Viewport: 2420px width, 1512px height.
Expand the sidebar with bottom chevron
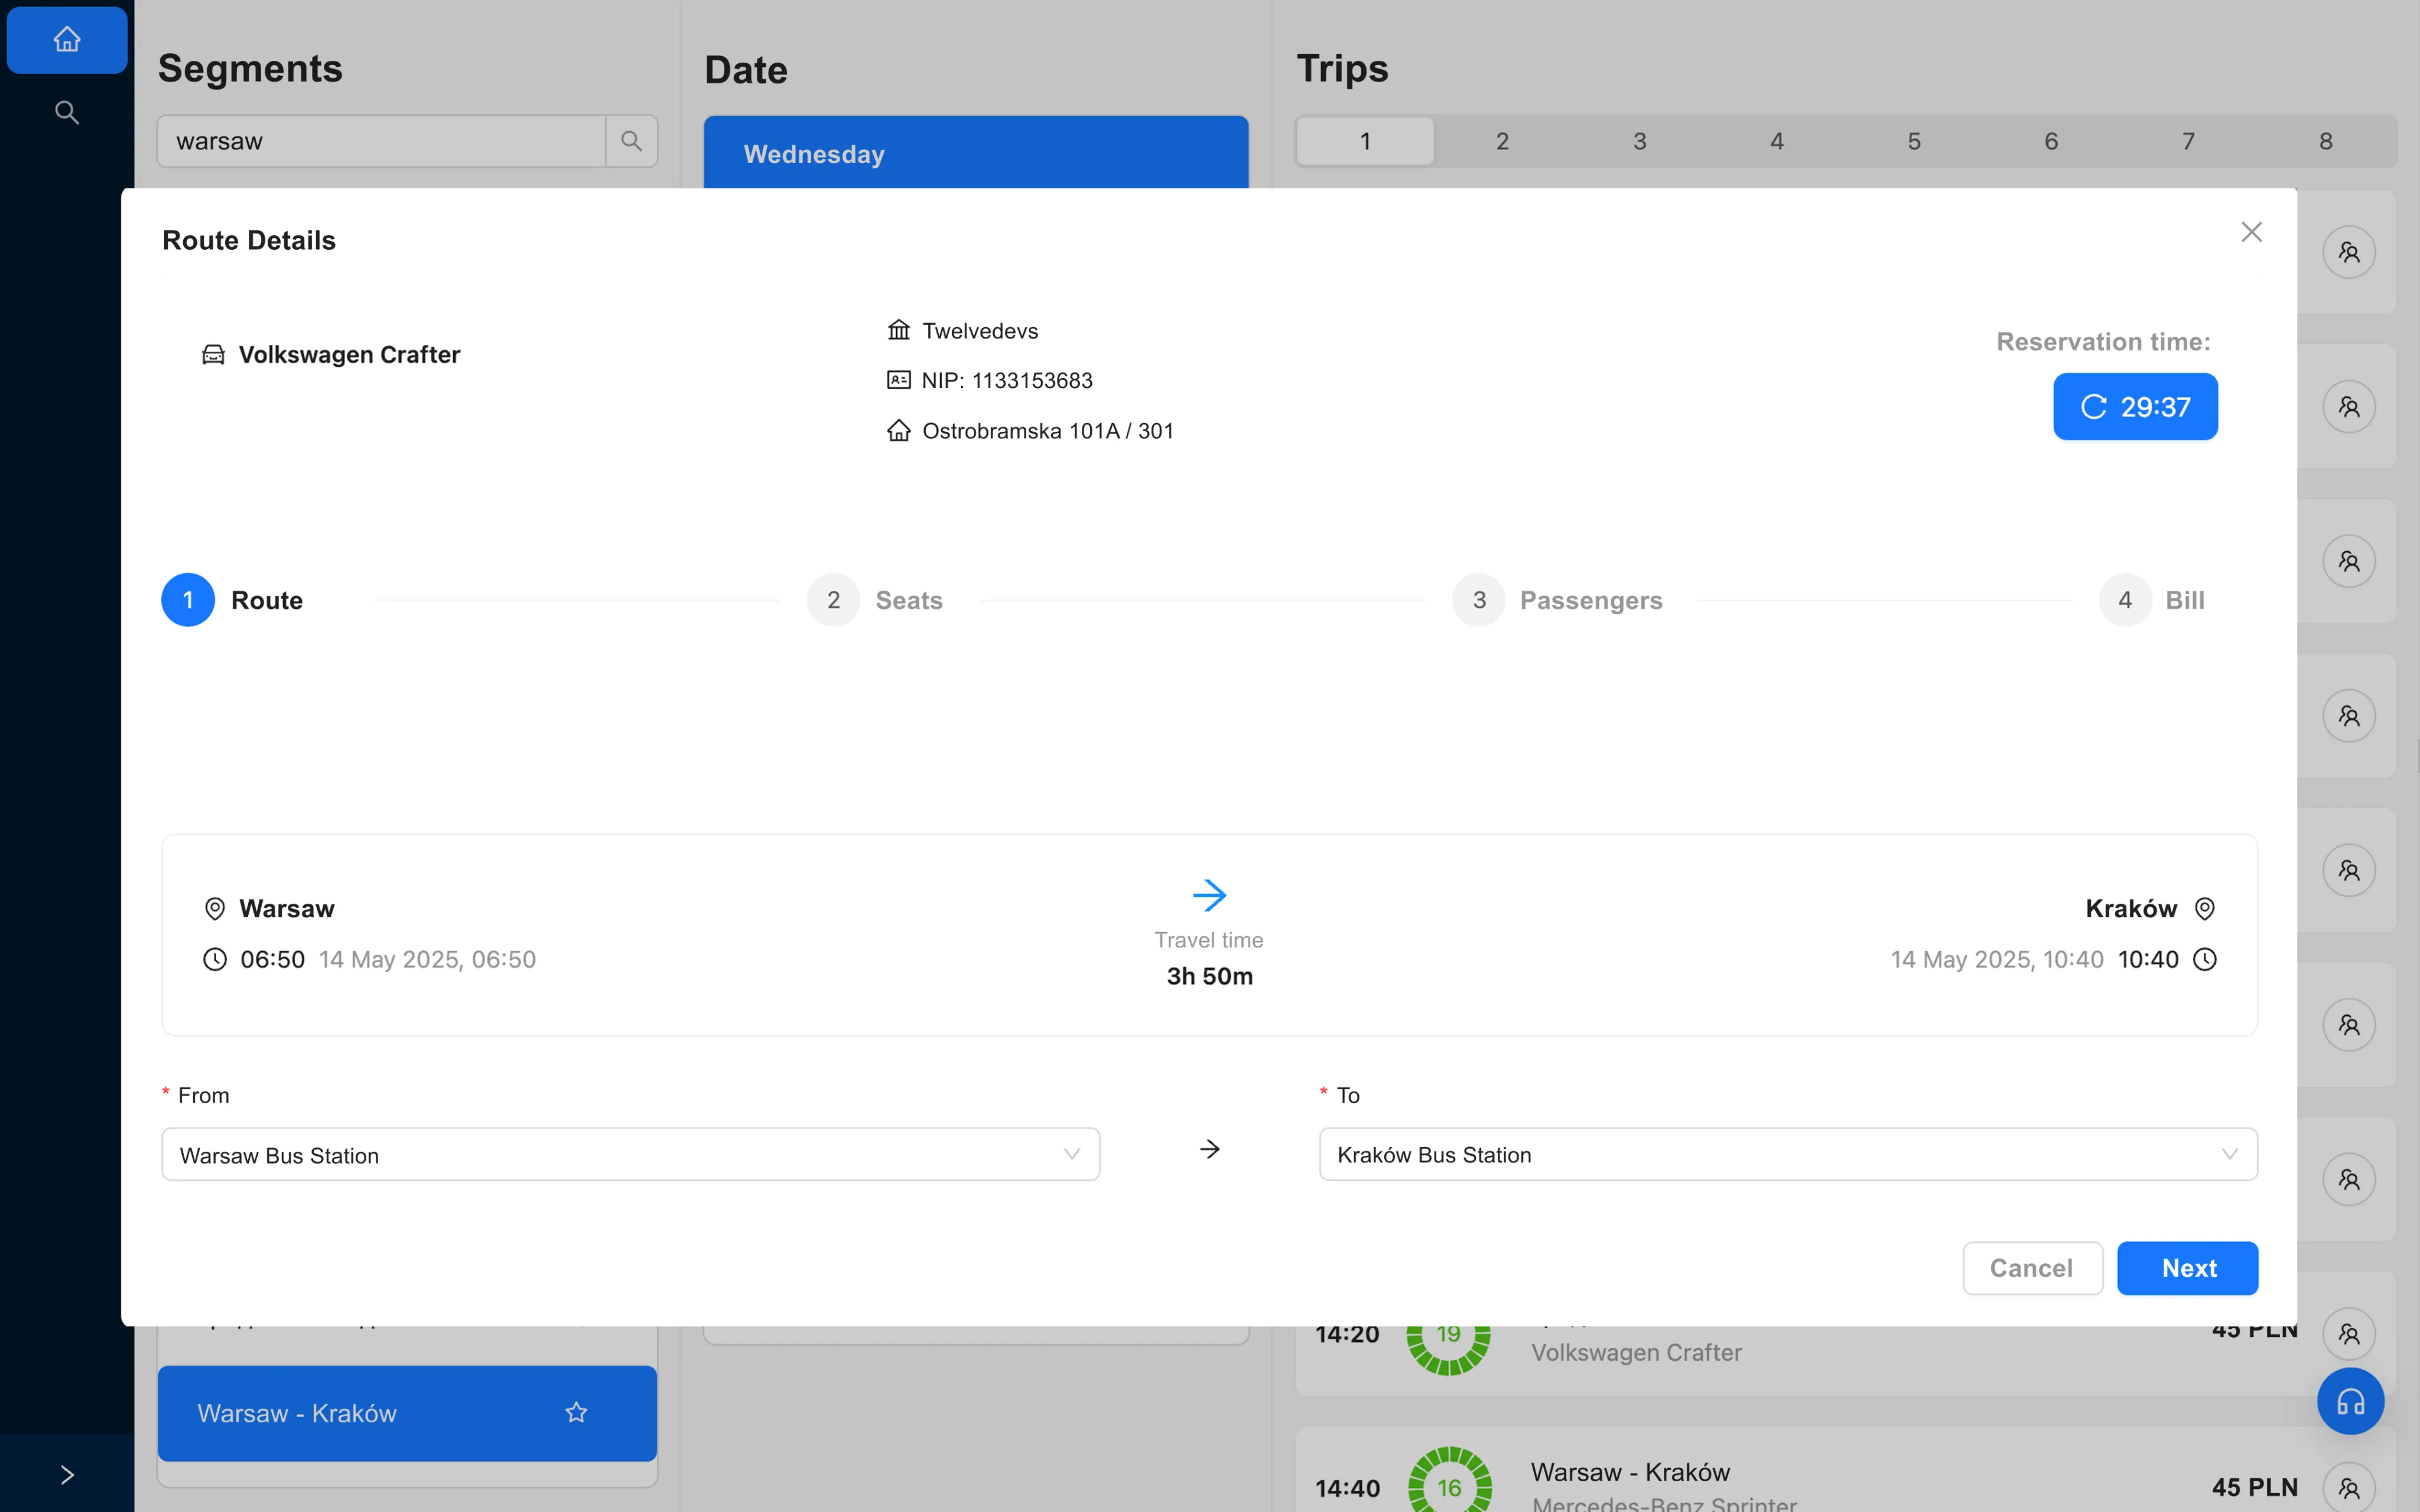(x=67, y=1474)
